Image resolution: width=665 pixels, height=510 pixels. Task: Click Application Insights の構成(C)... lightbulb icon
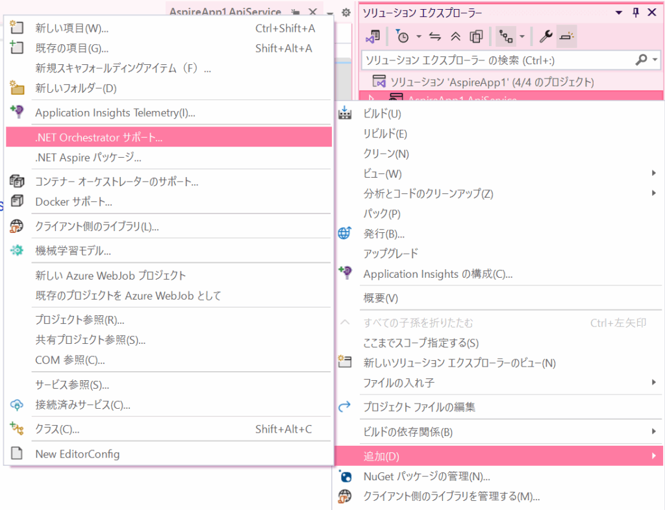(x=345, y=273)
